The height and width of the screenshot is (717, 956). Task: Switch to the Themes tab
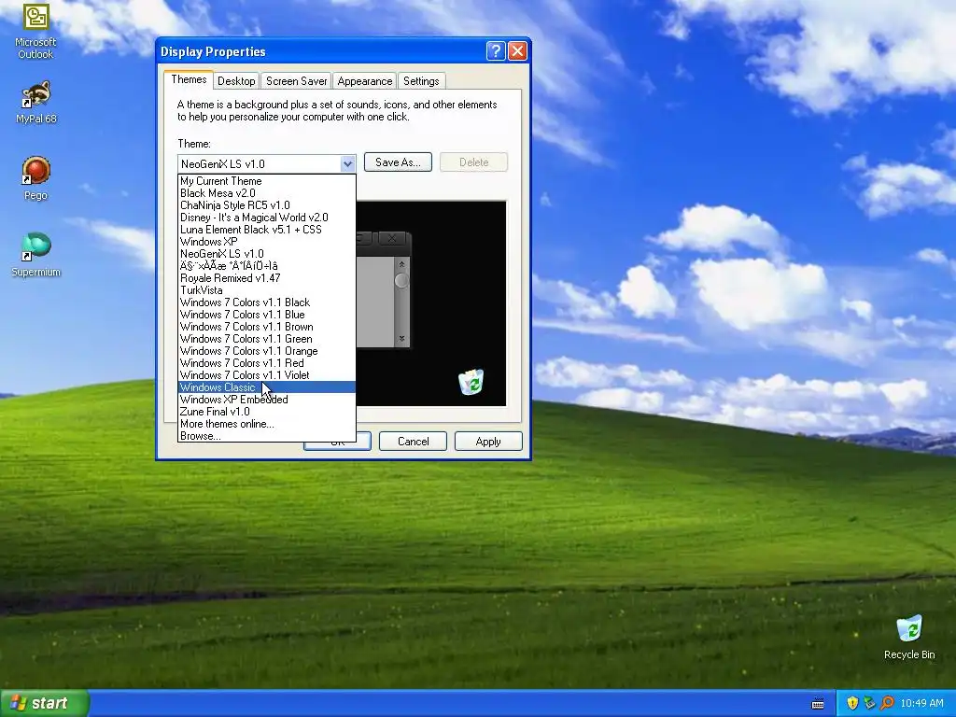189,80
